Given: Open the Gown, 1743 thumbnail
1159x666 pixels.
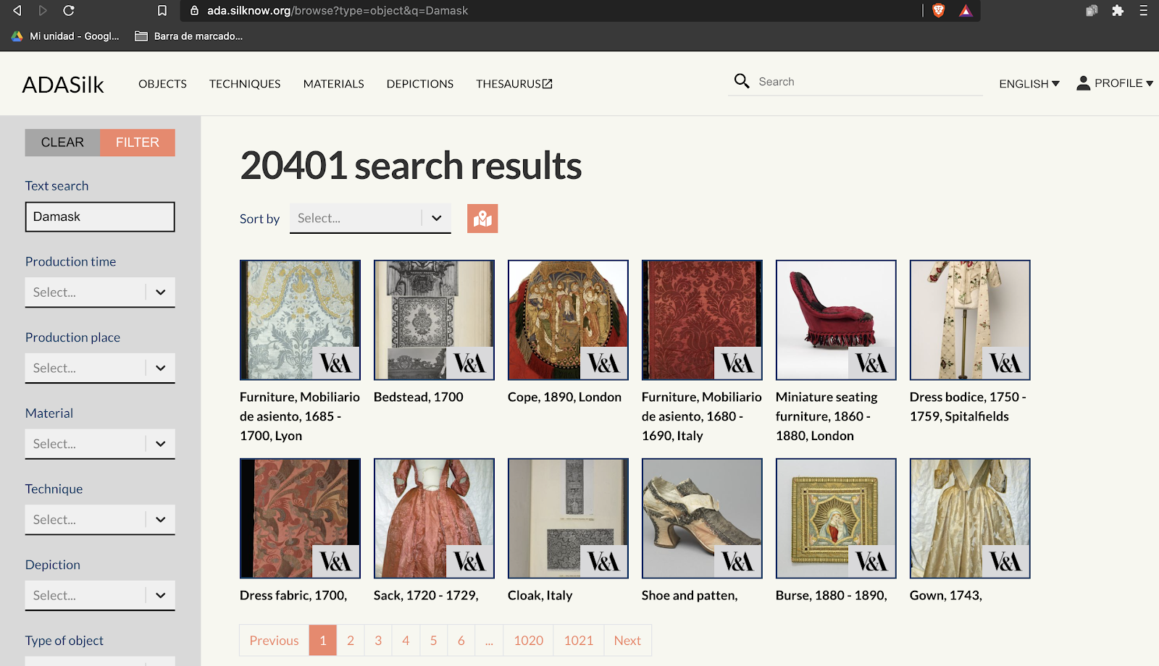Looking at the screenshot, I should [x=970, y=518].
